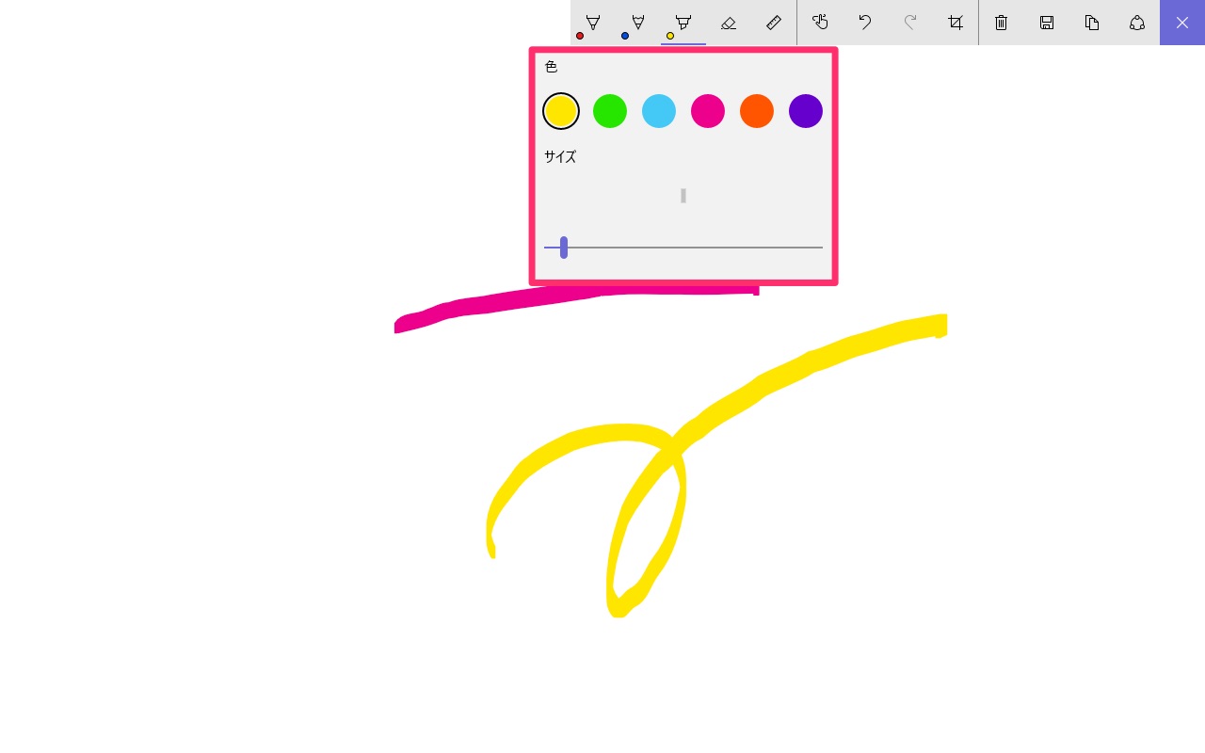Click the size slider track's right end
The image size is (1205, 753).
pyautogui.click(x=820, y=248)
